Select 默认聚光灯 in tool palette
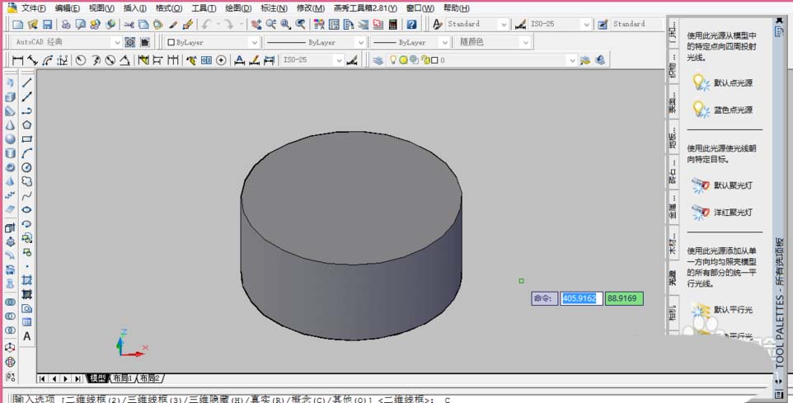The height and width of the screenshot is (403, 793). 722,185
